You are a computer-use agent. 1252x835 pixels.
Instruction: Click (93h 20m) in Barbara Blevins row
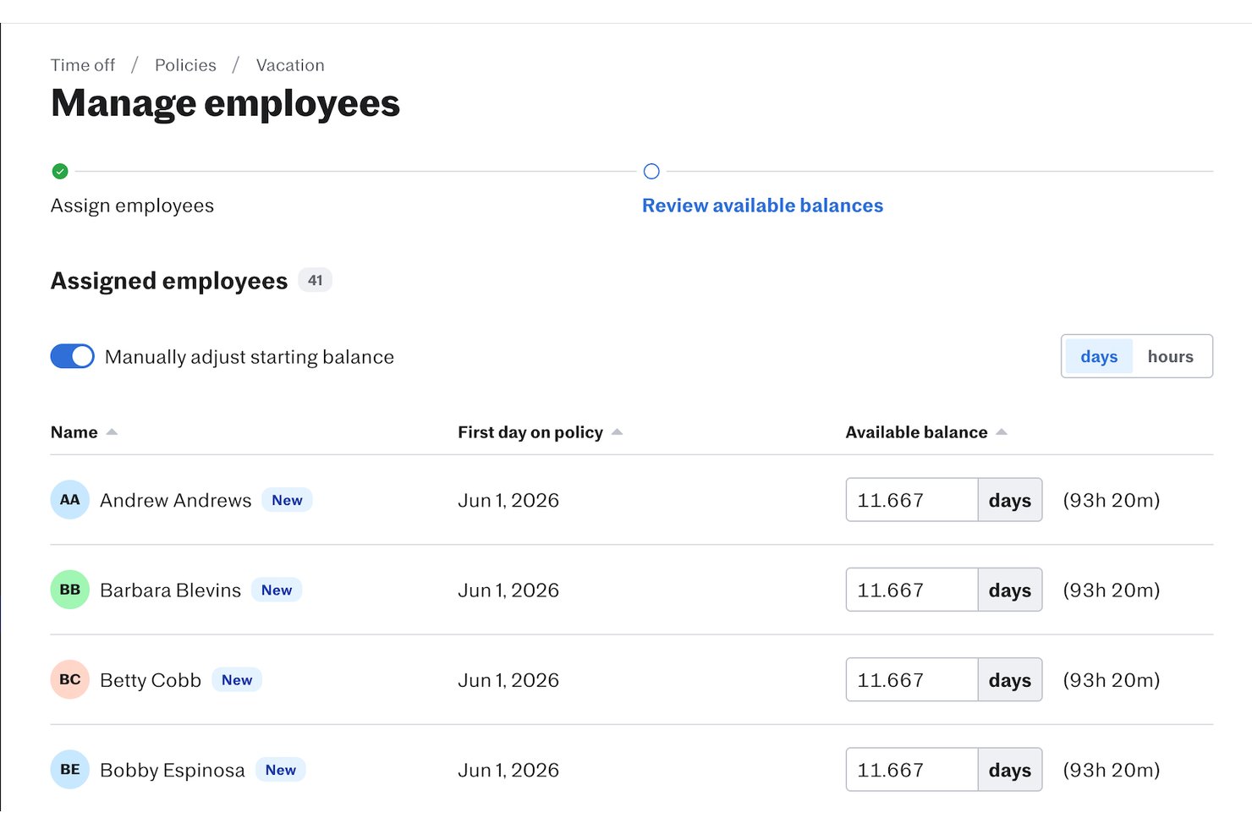(x=1112, y=590)
